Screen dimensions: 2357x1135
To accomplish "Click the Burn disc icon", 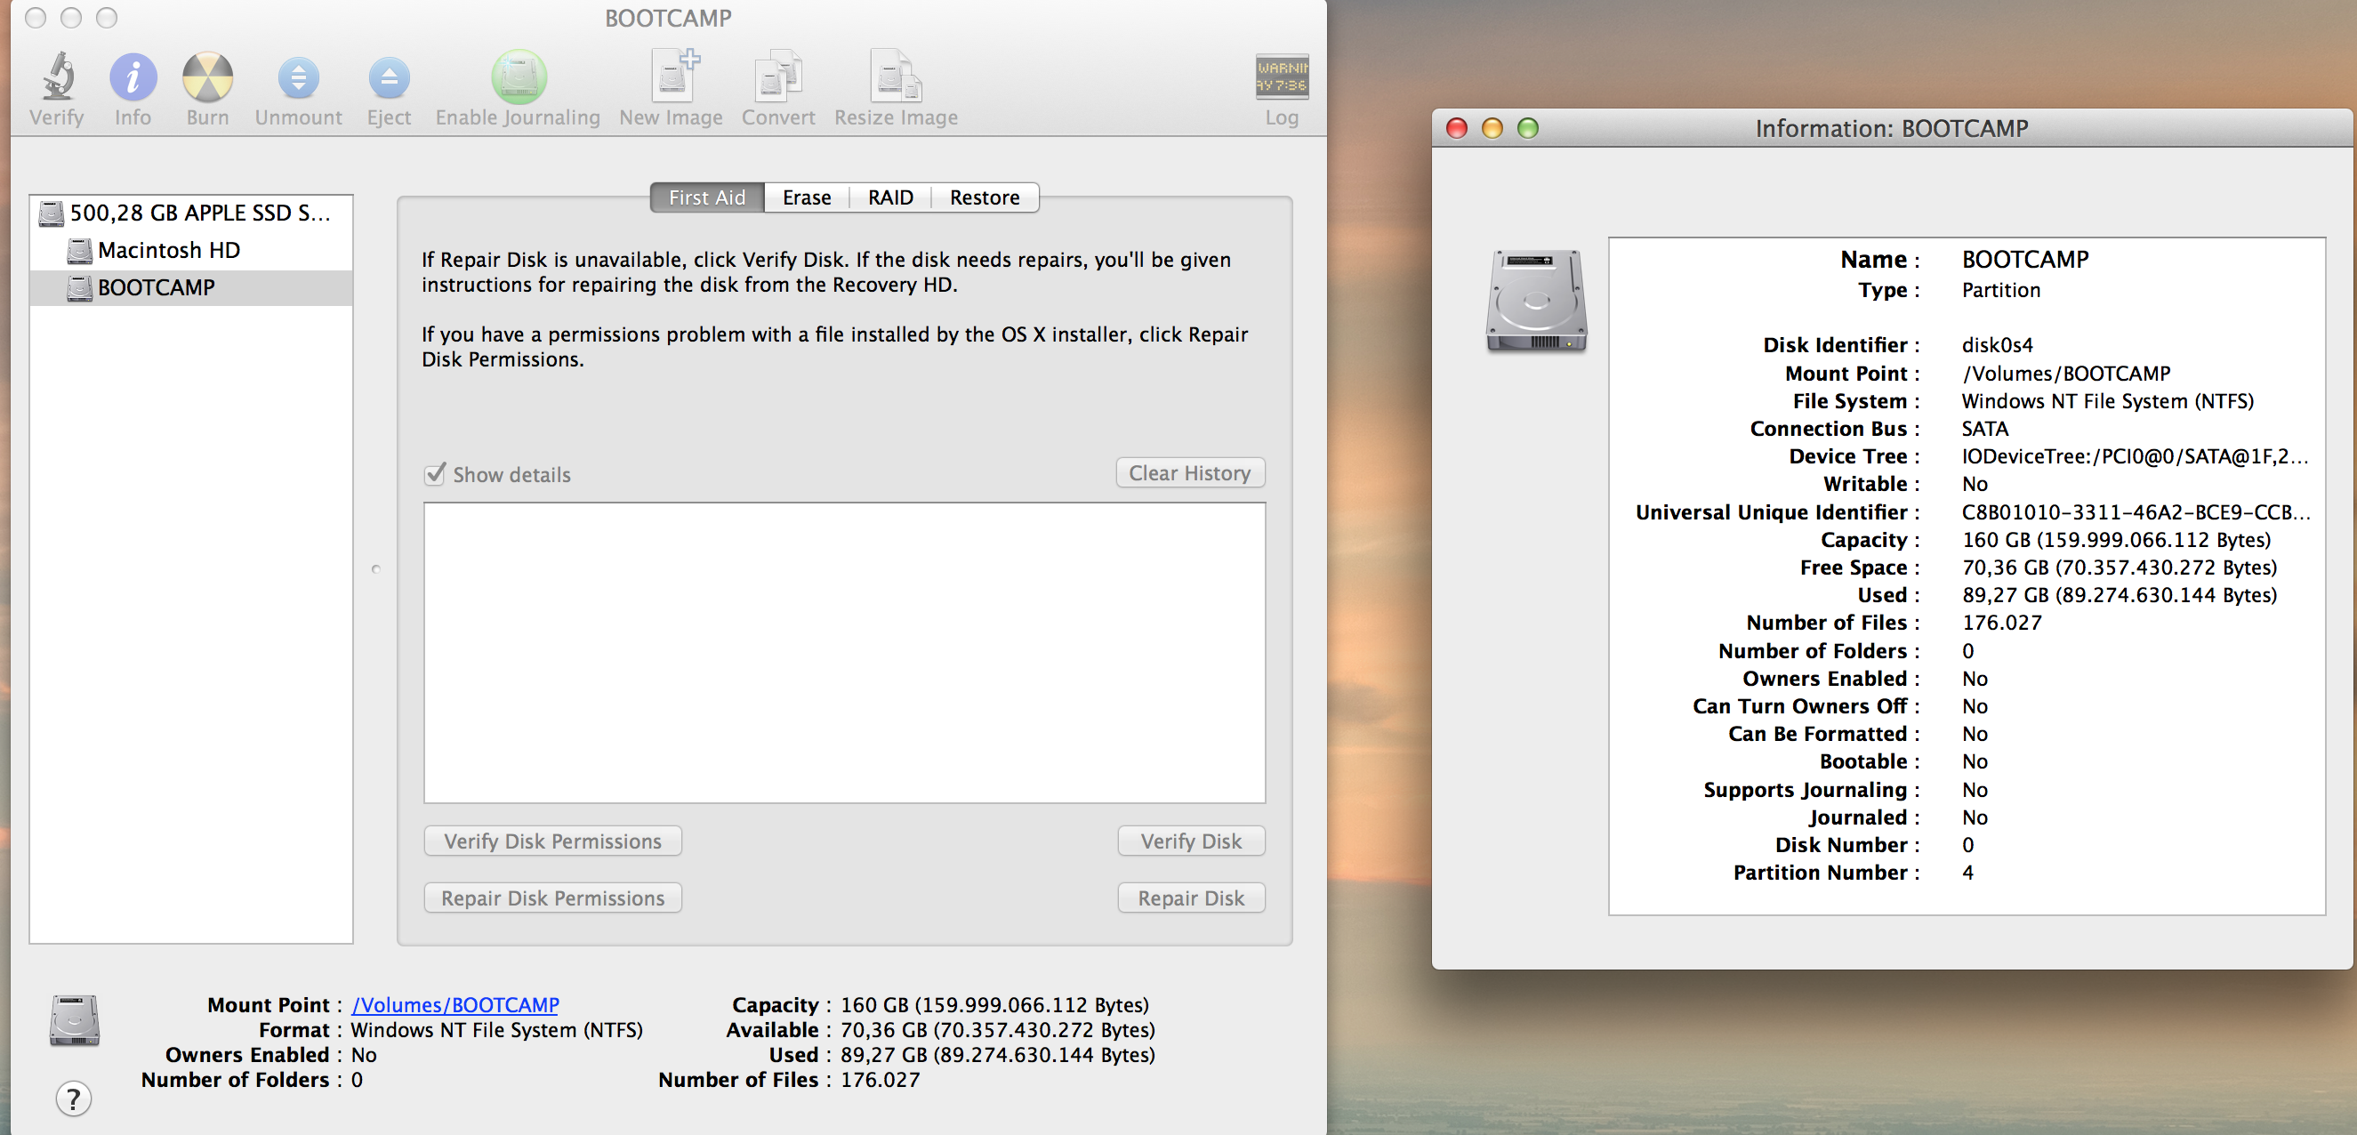I will tap(208, 77).
